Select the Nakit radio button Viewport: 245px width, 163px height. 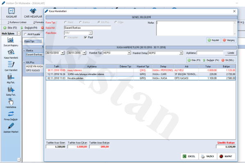[x=66, y=23]
